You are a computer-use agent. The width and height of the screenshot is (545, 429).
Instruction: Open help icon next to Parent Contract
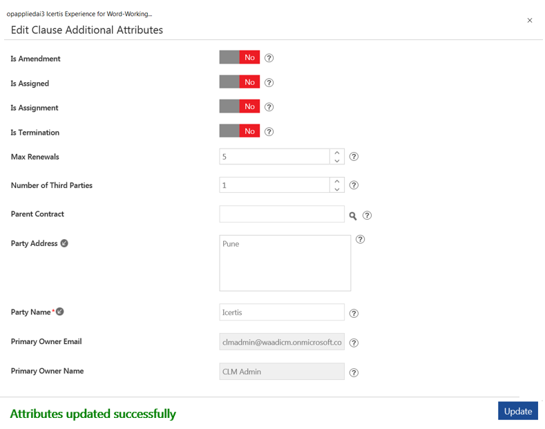(x=367, y=216)
